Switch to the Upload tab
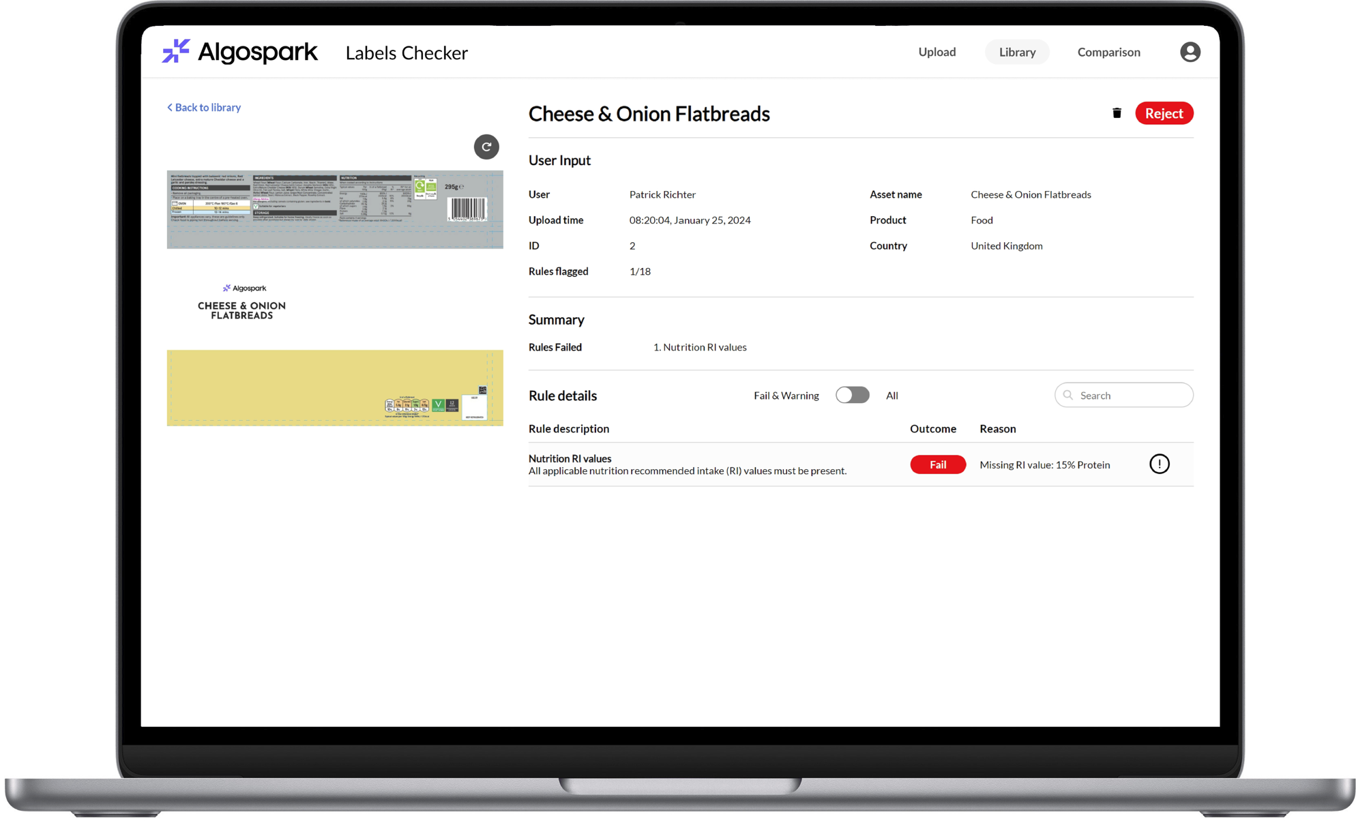Image resolution: width=1356 pixels, height=832 pixels. click(x=937, y=52)
